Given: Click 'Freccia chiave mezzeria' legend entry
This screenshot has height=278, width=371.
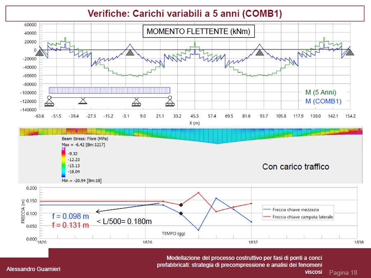Looking at the screenshot, I should [x=298, y=210].
